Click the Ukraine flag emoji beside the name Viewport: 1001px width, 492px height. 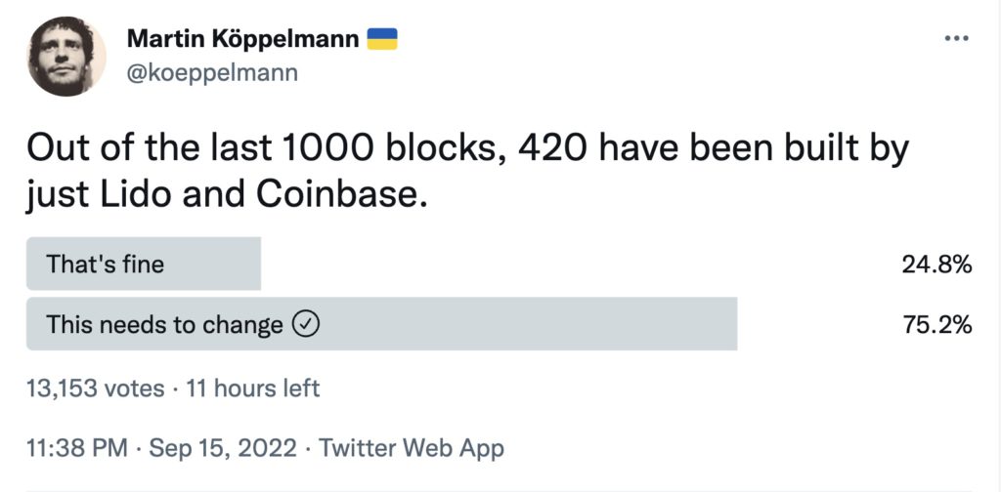pos(381,38)
